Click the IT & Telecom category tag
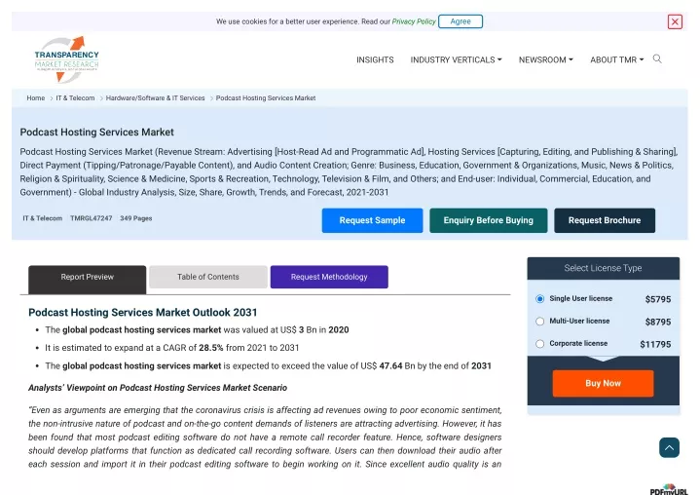 point(43,218)
